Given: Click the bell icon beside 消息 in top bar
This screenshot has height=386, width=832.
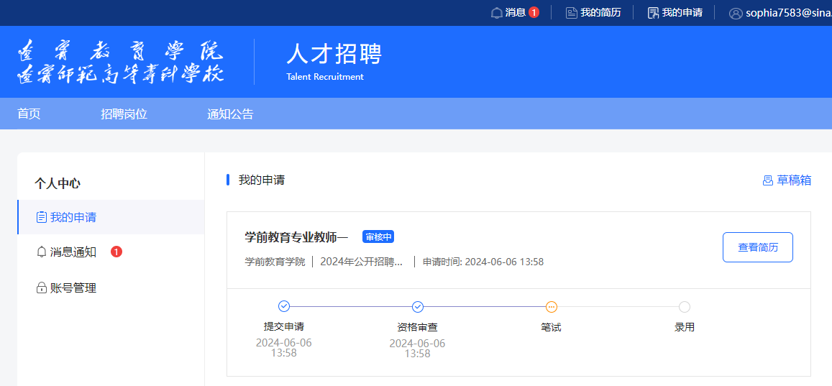Looking at the screenshot, I should (496, 13).
